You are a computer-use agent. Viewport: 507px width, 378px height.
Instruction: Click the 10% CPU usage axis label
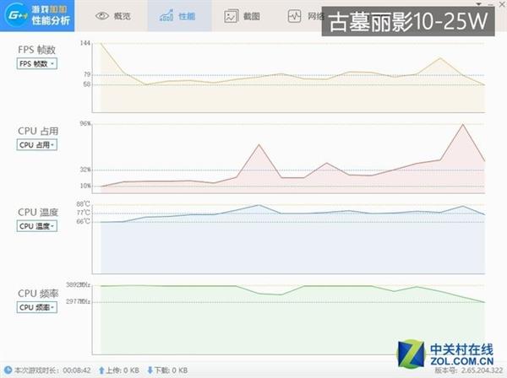[x=85, y=186]
